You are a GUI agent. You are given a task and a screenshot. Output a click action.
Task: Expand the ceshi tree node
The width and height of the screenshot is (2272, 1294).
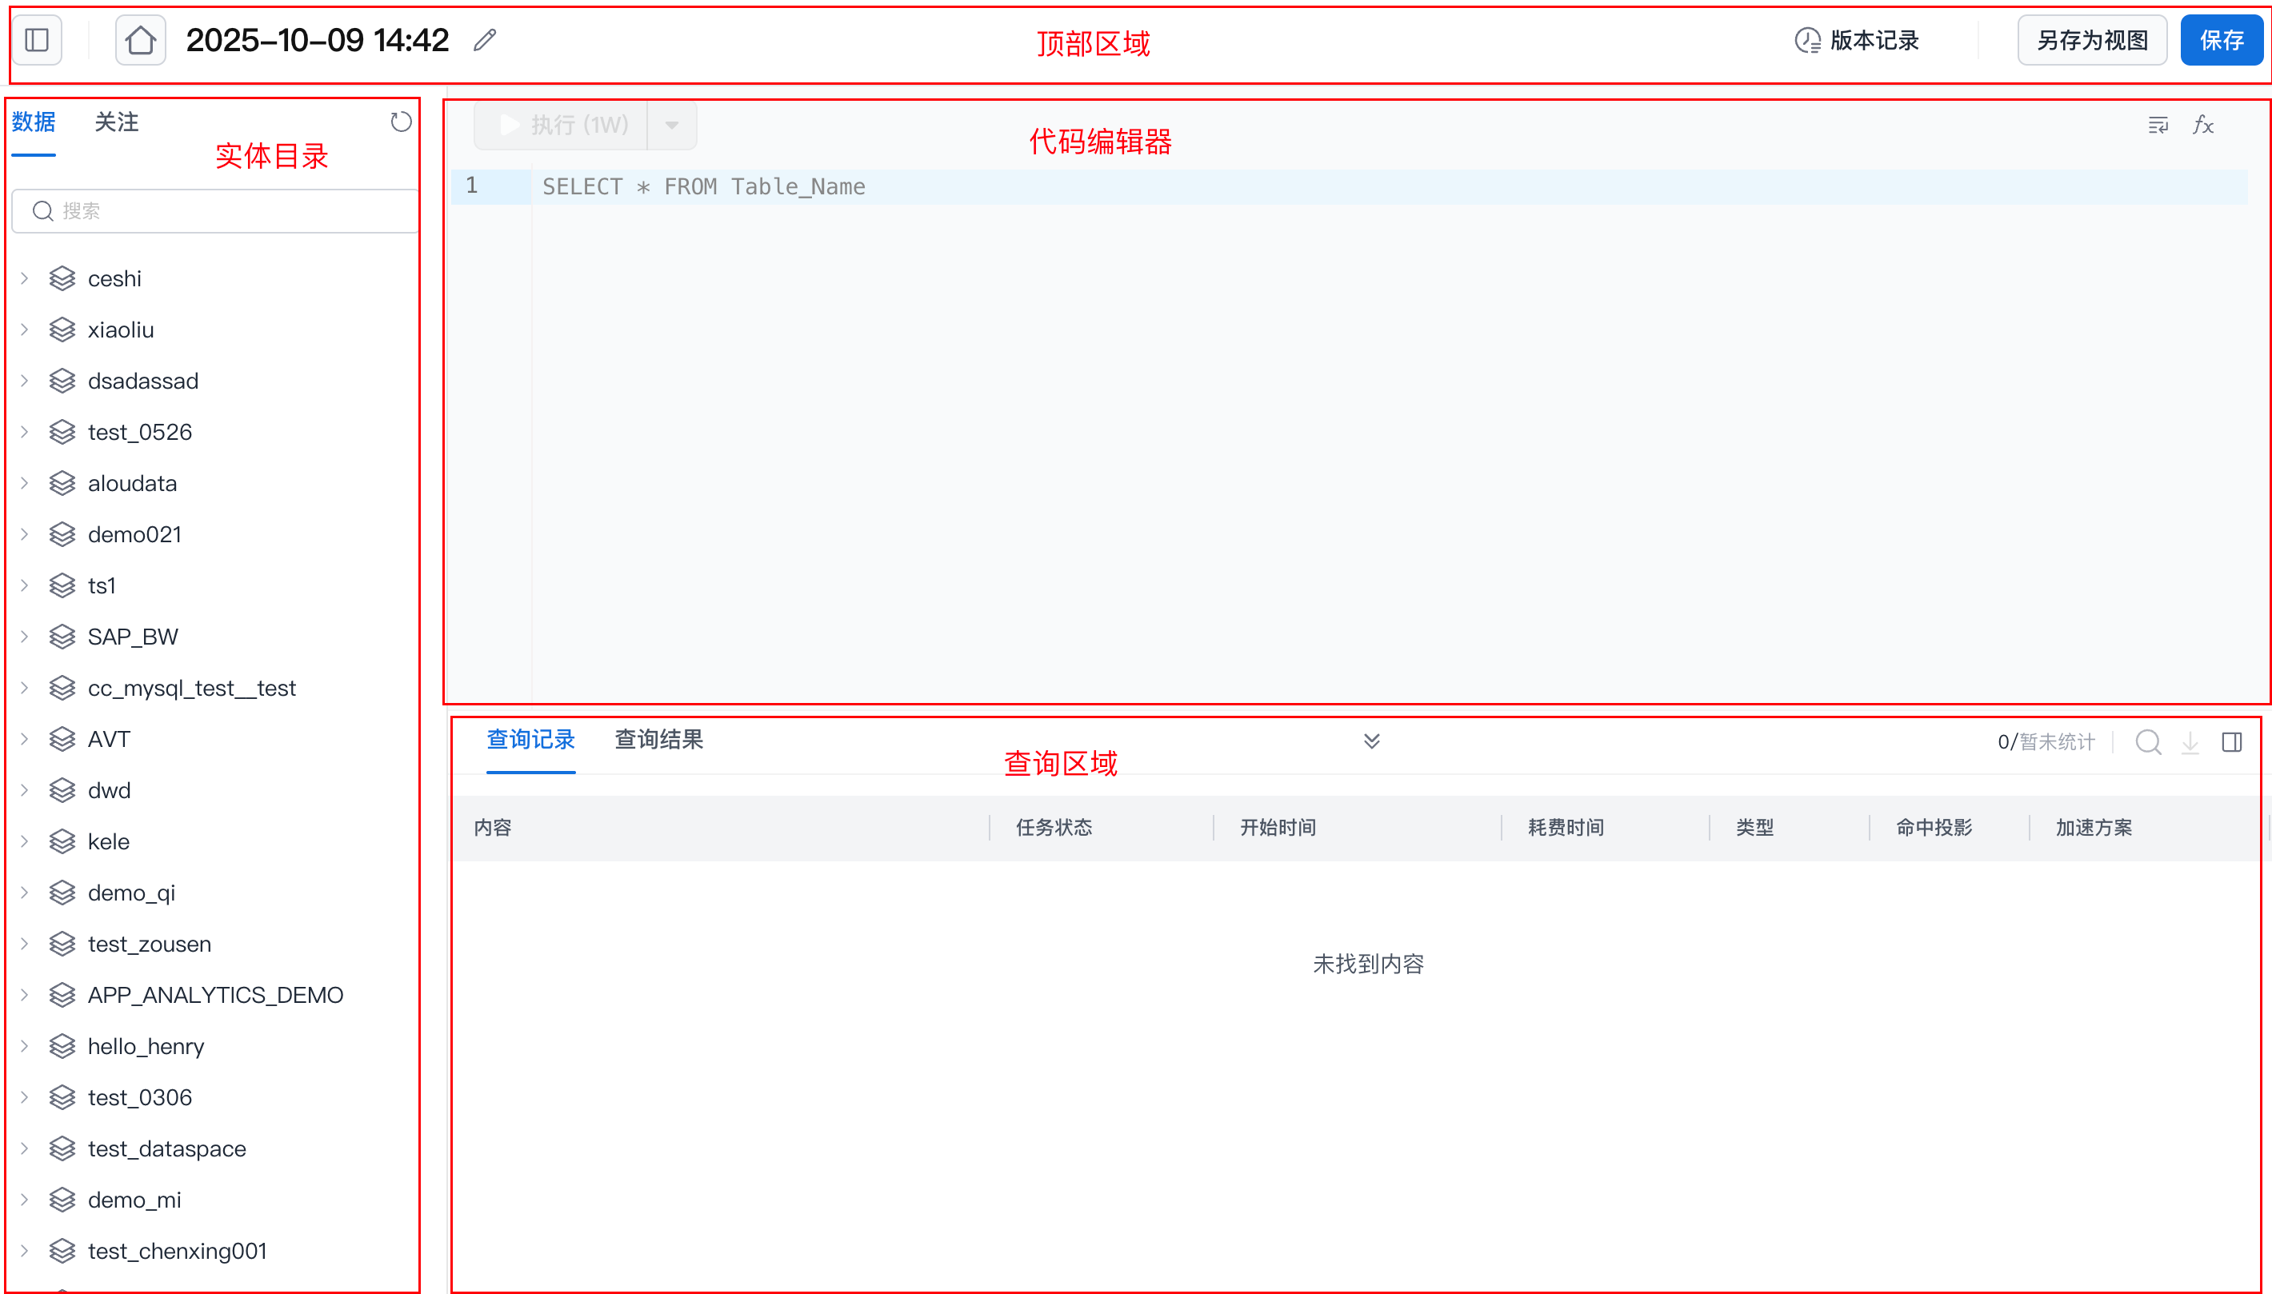[25, 279]
